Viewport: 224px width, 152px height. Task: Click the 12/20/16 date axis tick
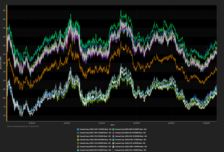tap(137, 123)
